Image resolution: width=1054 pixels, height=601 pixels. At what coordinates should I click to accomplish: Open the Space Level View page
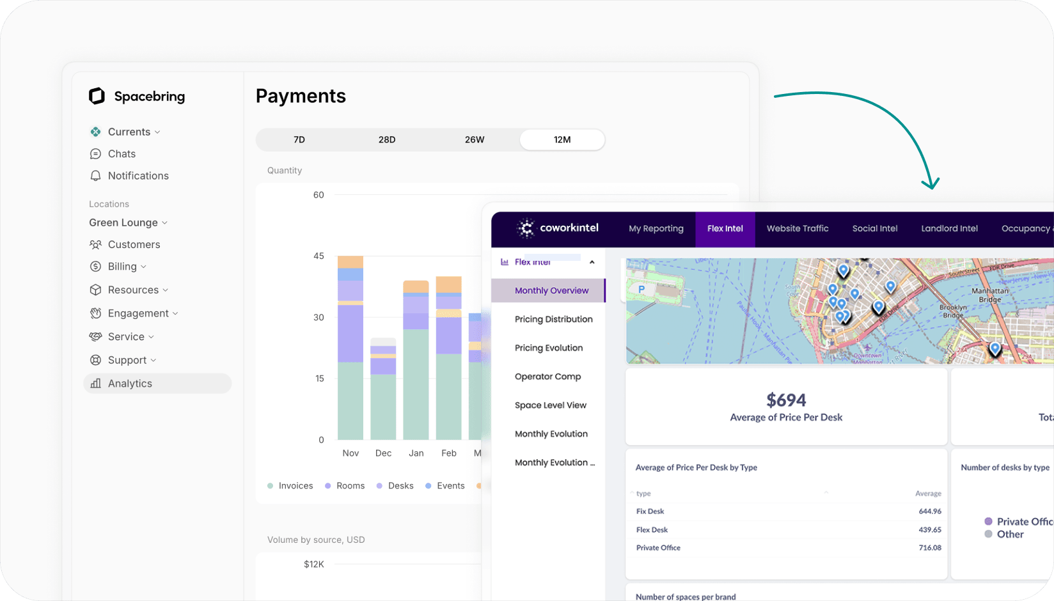tap(549, 405)
